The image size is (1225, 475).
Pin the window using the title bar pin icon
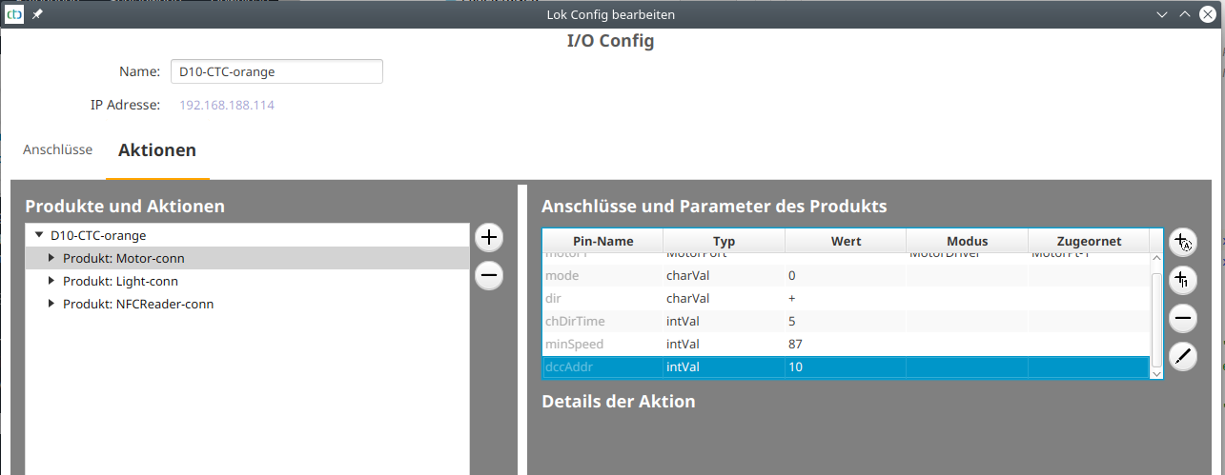(37, 14)
